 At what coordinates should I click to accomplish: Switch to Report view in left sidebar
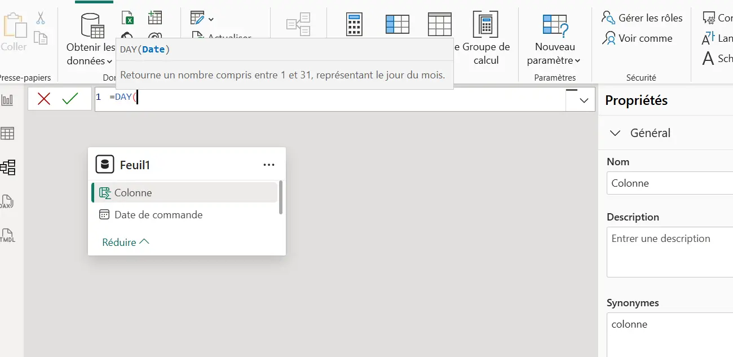(8, 100)
